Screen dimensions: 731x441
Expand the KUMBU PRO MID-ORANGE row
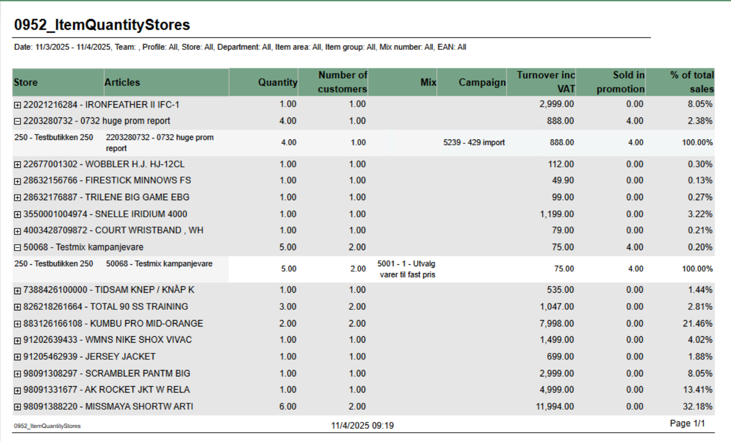18,324
